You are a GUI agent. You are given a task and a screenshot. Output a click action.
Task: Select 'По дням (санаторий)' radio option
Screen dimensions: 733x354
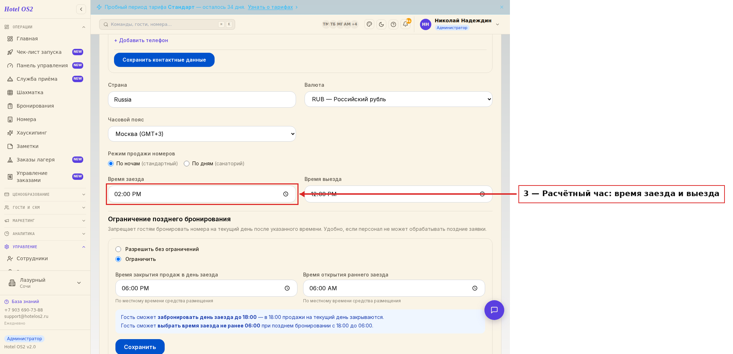tap(187, 164)
